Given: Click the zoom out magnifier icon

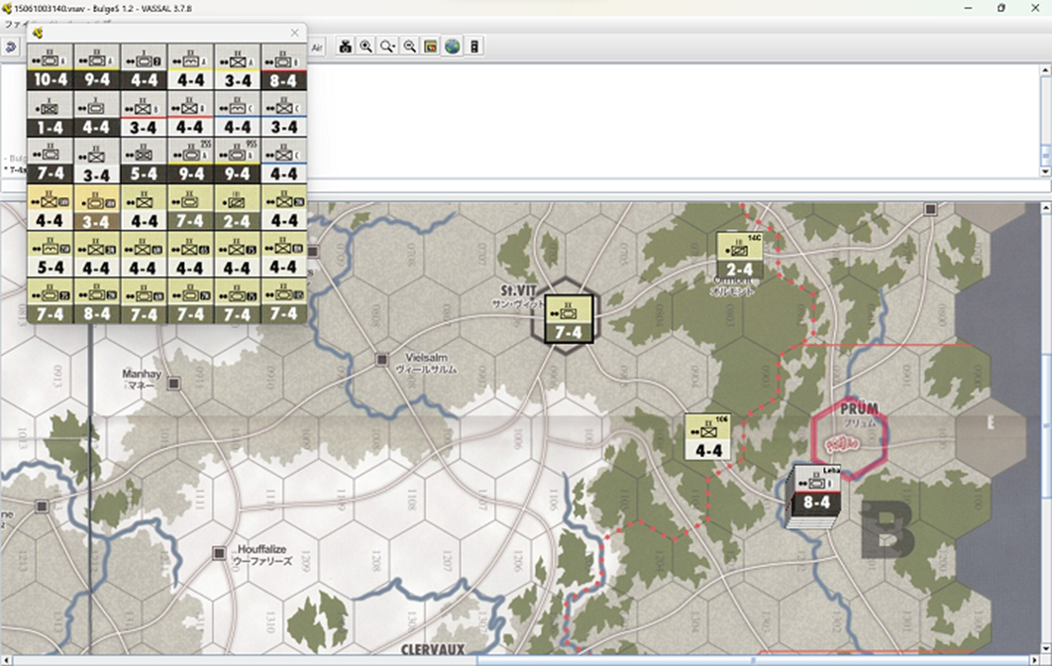Looking at the screenshot, I should point(409,47).
